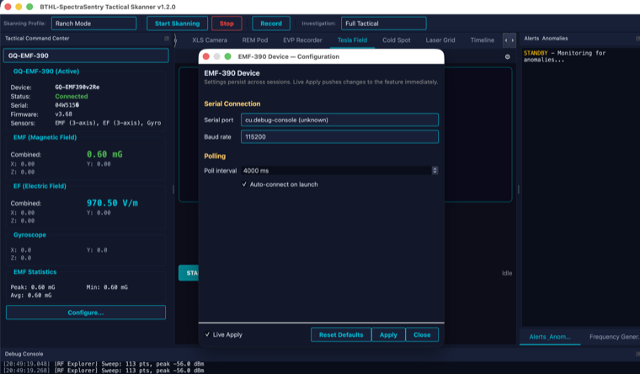Click the Poll interval stepper arrows

(435, 171)
